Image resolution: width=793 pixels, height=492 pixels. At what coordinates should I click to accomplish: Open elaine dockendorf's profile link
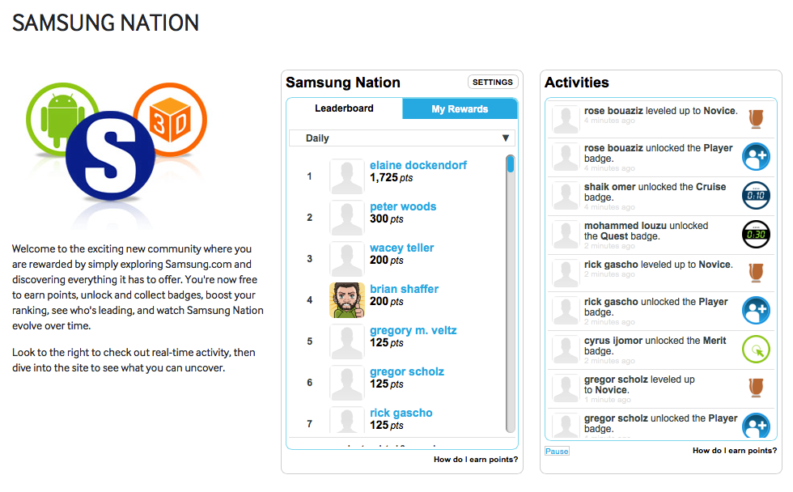point(418,165)
